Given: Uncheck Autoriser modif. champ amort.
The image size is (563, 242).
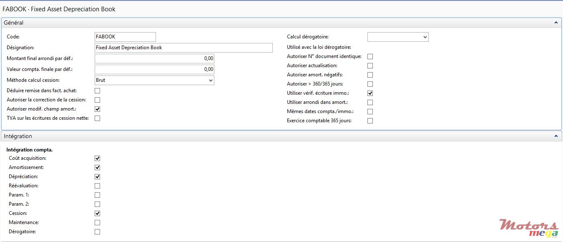Looking at the screenshot, I should click(98, 109).
